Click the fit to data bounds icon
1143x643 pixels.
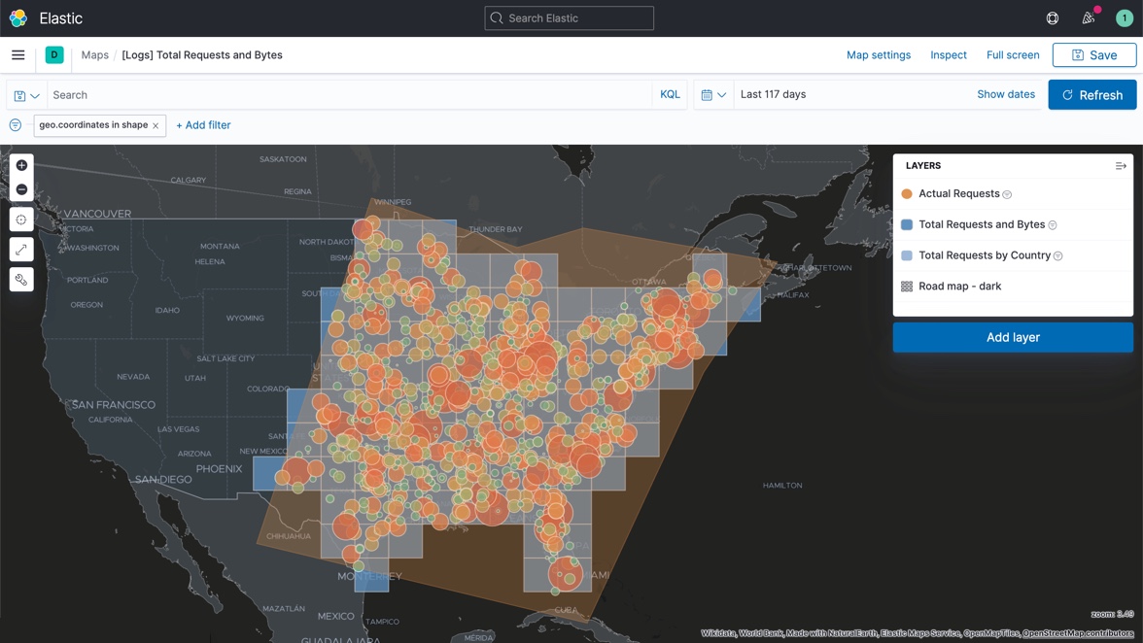coord(21,249)
